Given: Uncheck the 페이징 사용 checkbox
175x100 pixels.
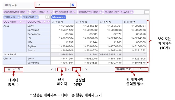Looking at the screenshot, I should [x=73, y=5].
